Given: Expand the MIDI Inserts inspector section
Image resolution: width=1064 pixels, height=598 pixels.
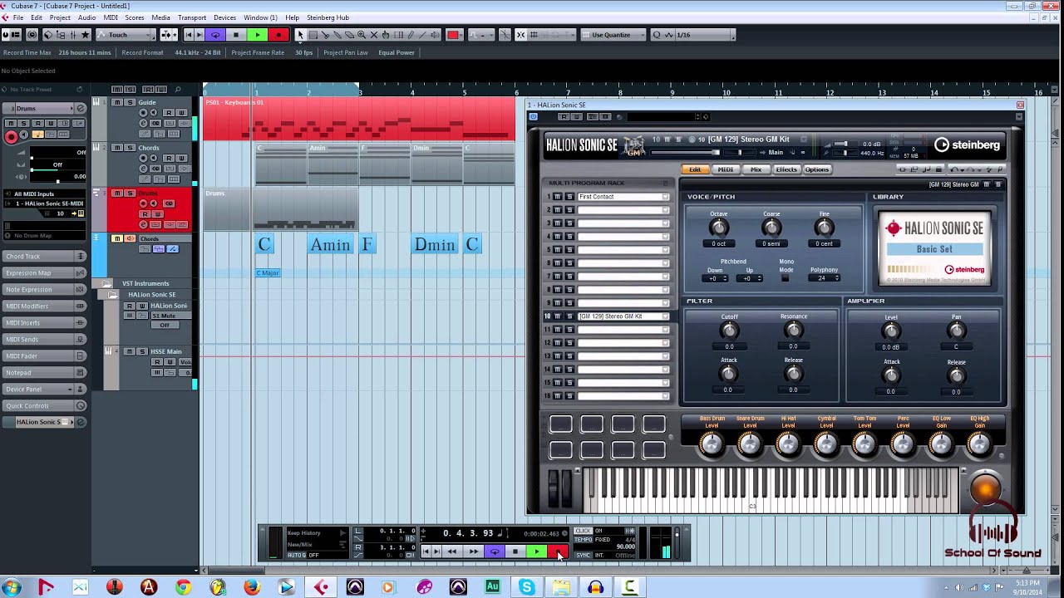Looking at the screenshot, I should [x=44, y=323].
